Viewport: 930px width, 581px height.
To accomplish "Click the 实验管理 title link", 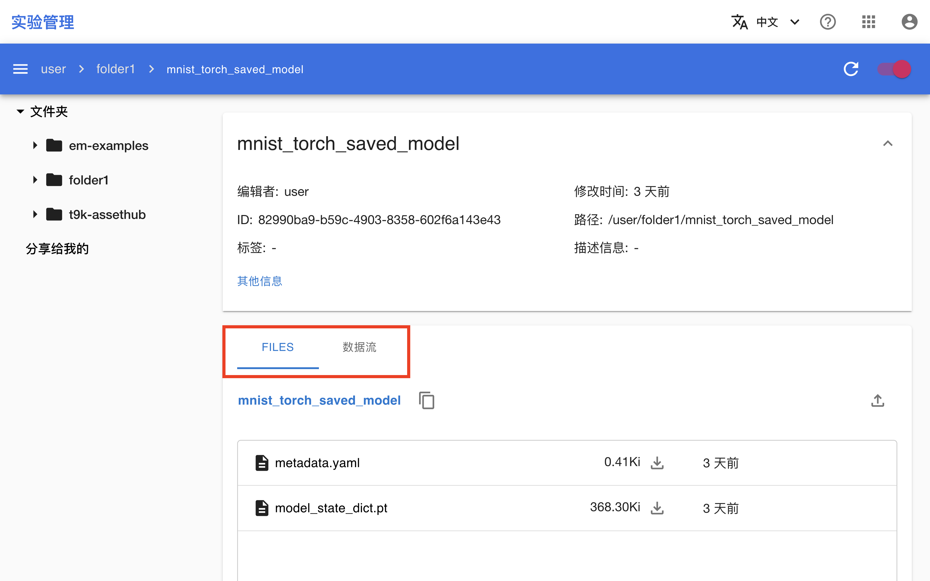I will [x=43, y=22].
